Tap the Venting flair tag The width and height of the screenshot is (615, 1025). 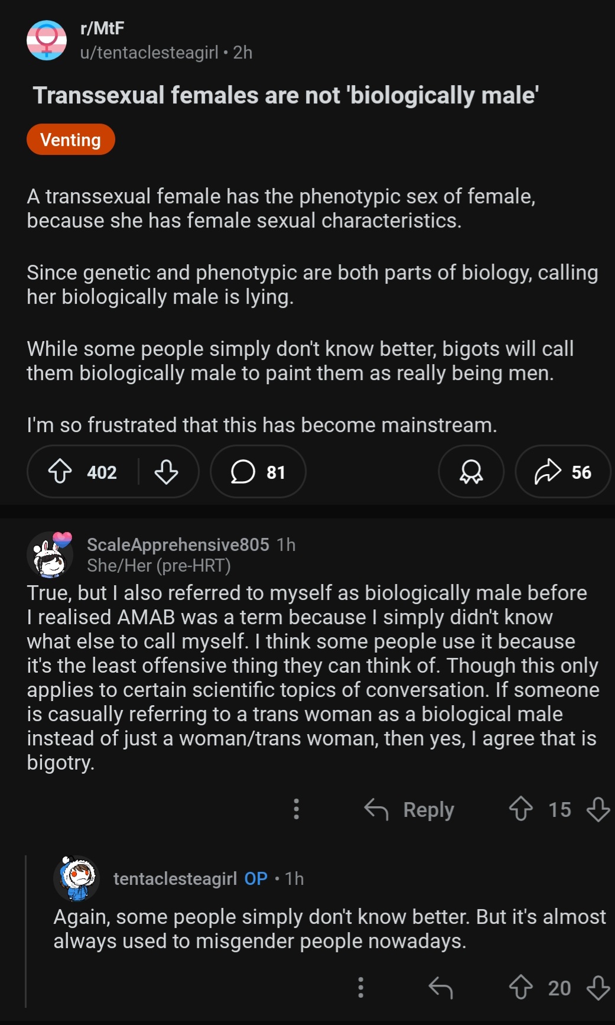[x=71, y=140]
